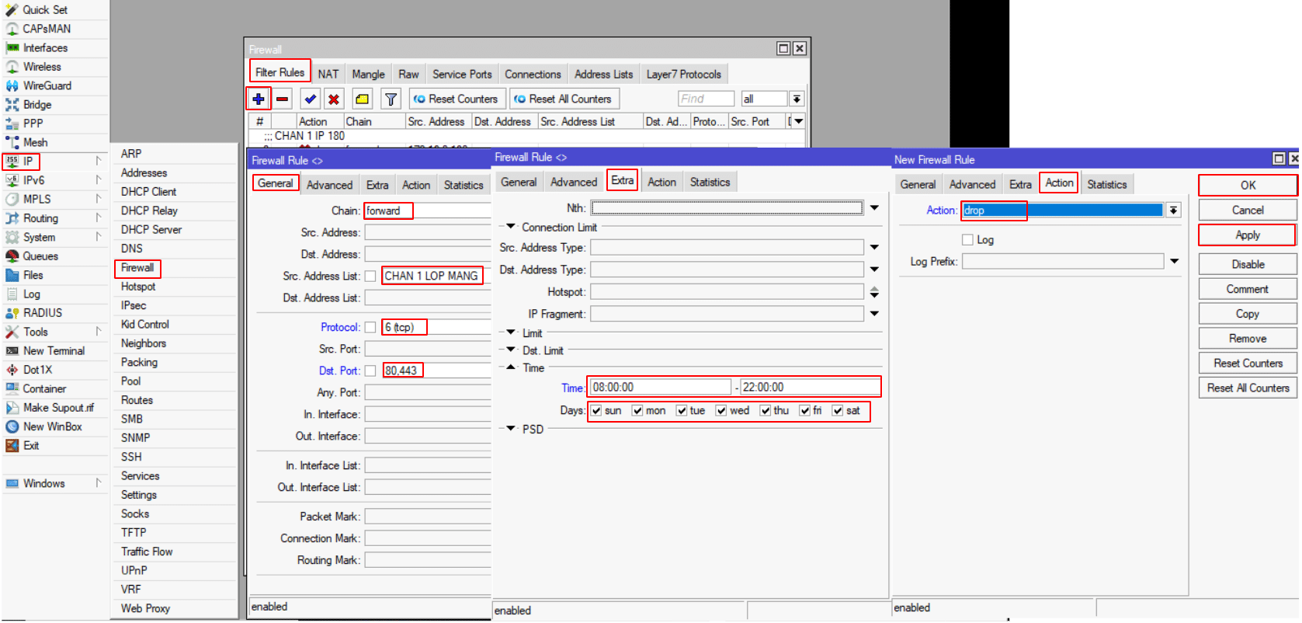The width and height of the screenshot is (1302, 623).
Task: Click the filter funnel icon
Action: [x=391, y=99]
